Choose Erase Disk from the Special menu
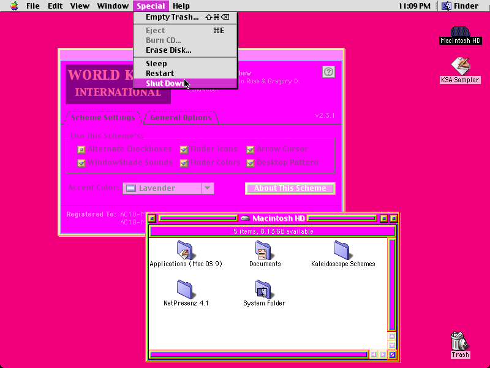Viewport: 490px width, 368px height. pos(186,50)
